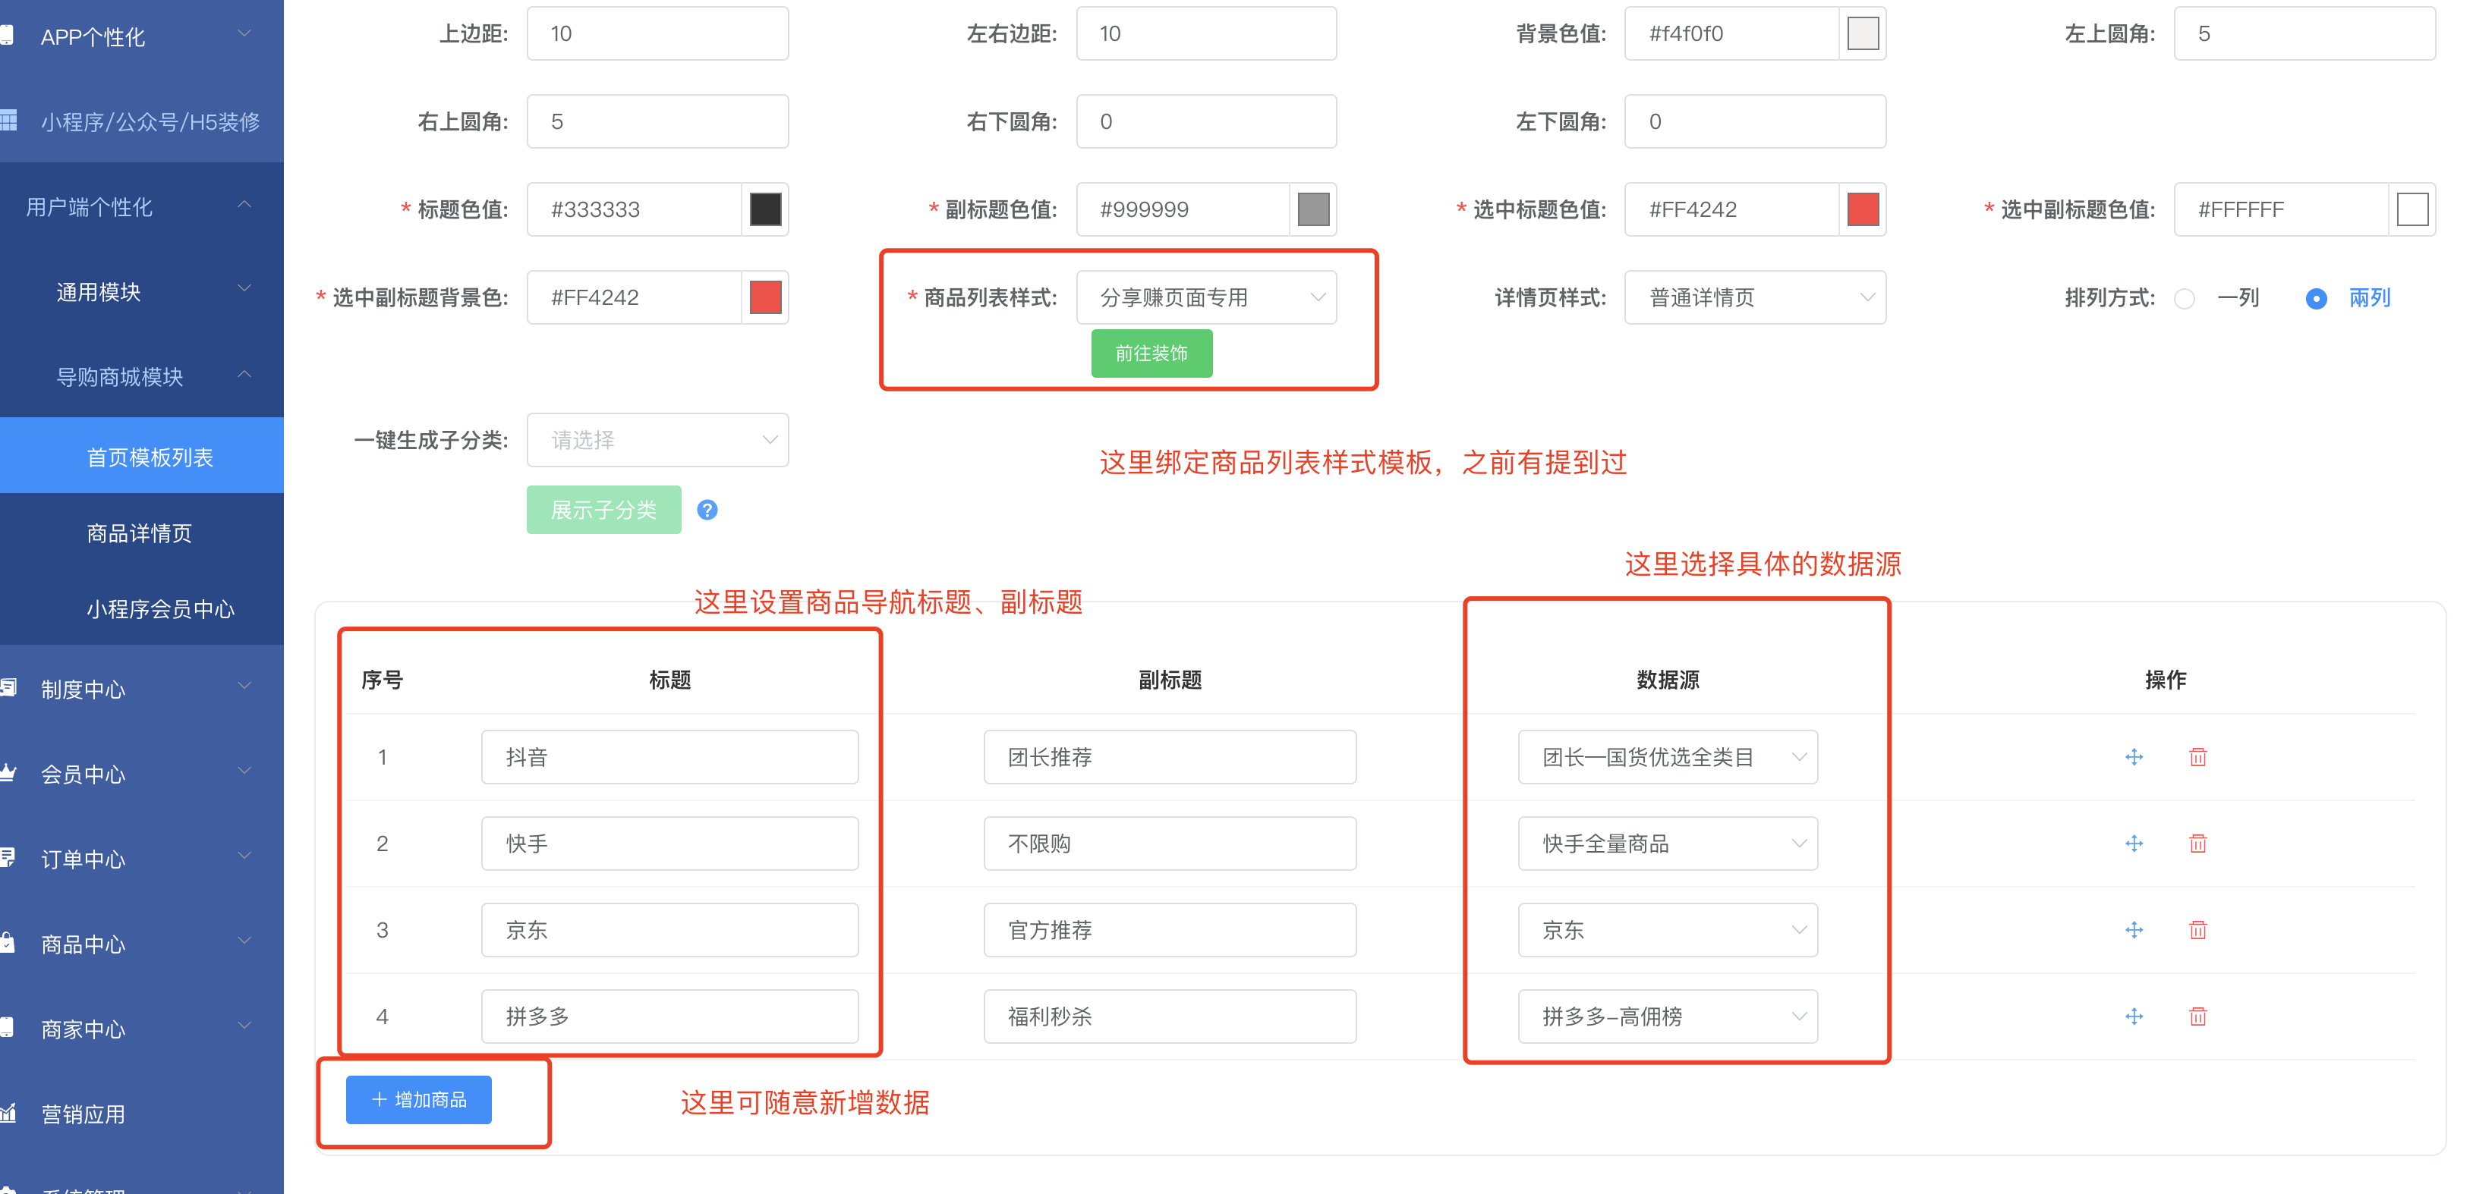
Task: Open the 详情页样式 dropdown
Action: [1755, 297]
